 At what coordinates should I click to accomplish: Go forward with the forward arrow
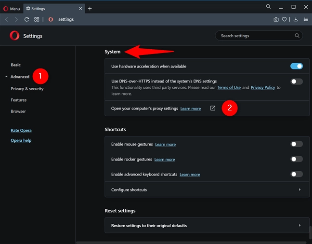pos(16,19)
